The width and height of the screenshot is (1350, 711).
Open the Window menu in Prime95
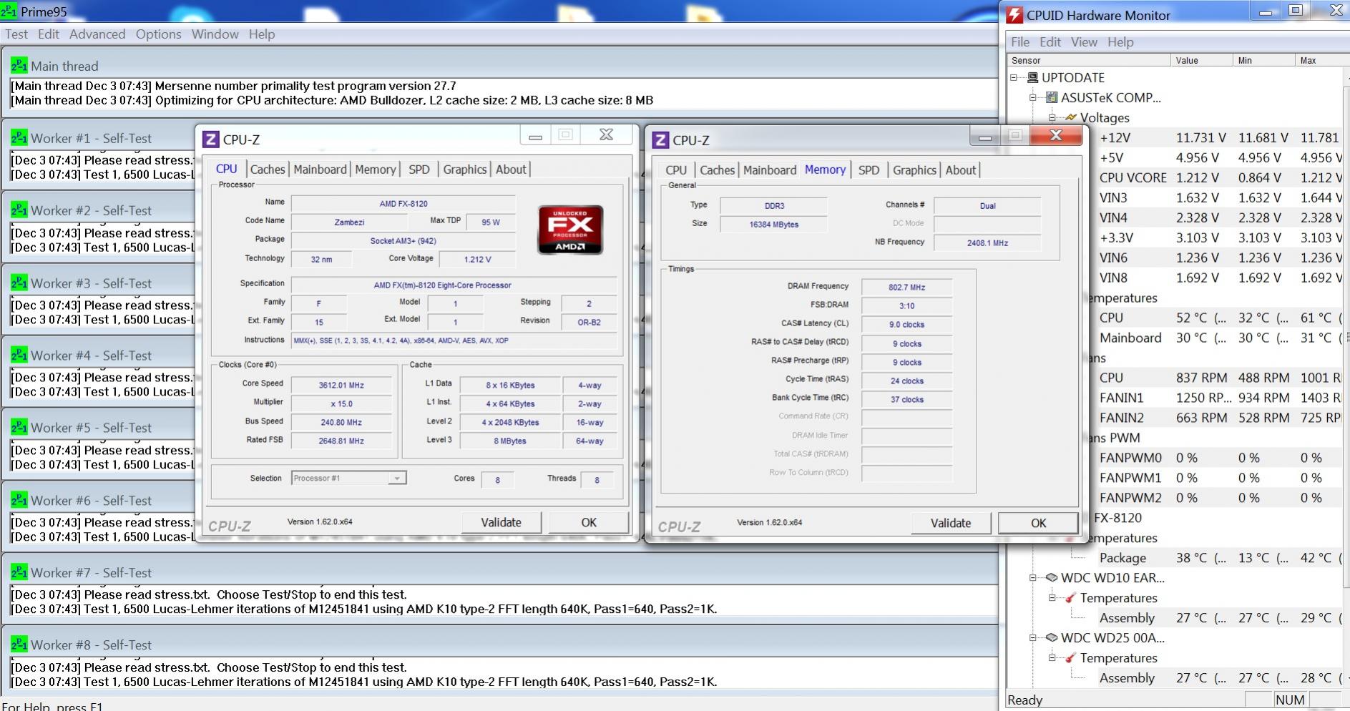(x=215, y=34)
